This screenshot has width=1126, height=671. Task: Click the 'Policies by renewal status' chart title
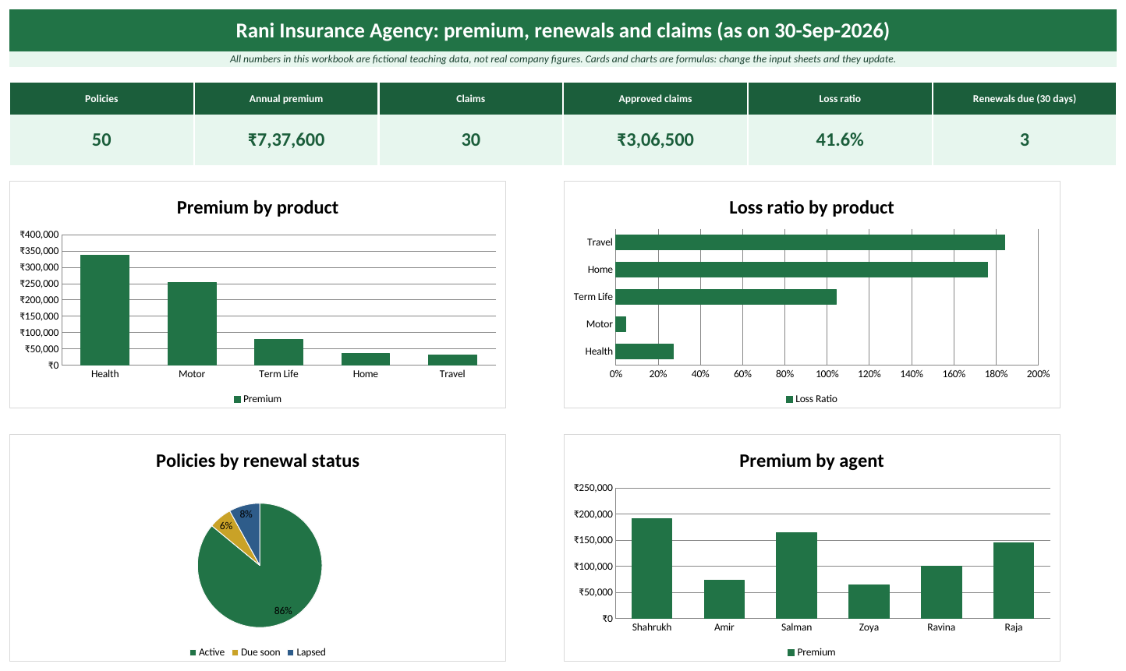[257, 461]
